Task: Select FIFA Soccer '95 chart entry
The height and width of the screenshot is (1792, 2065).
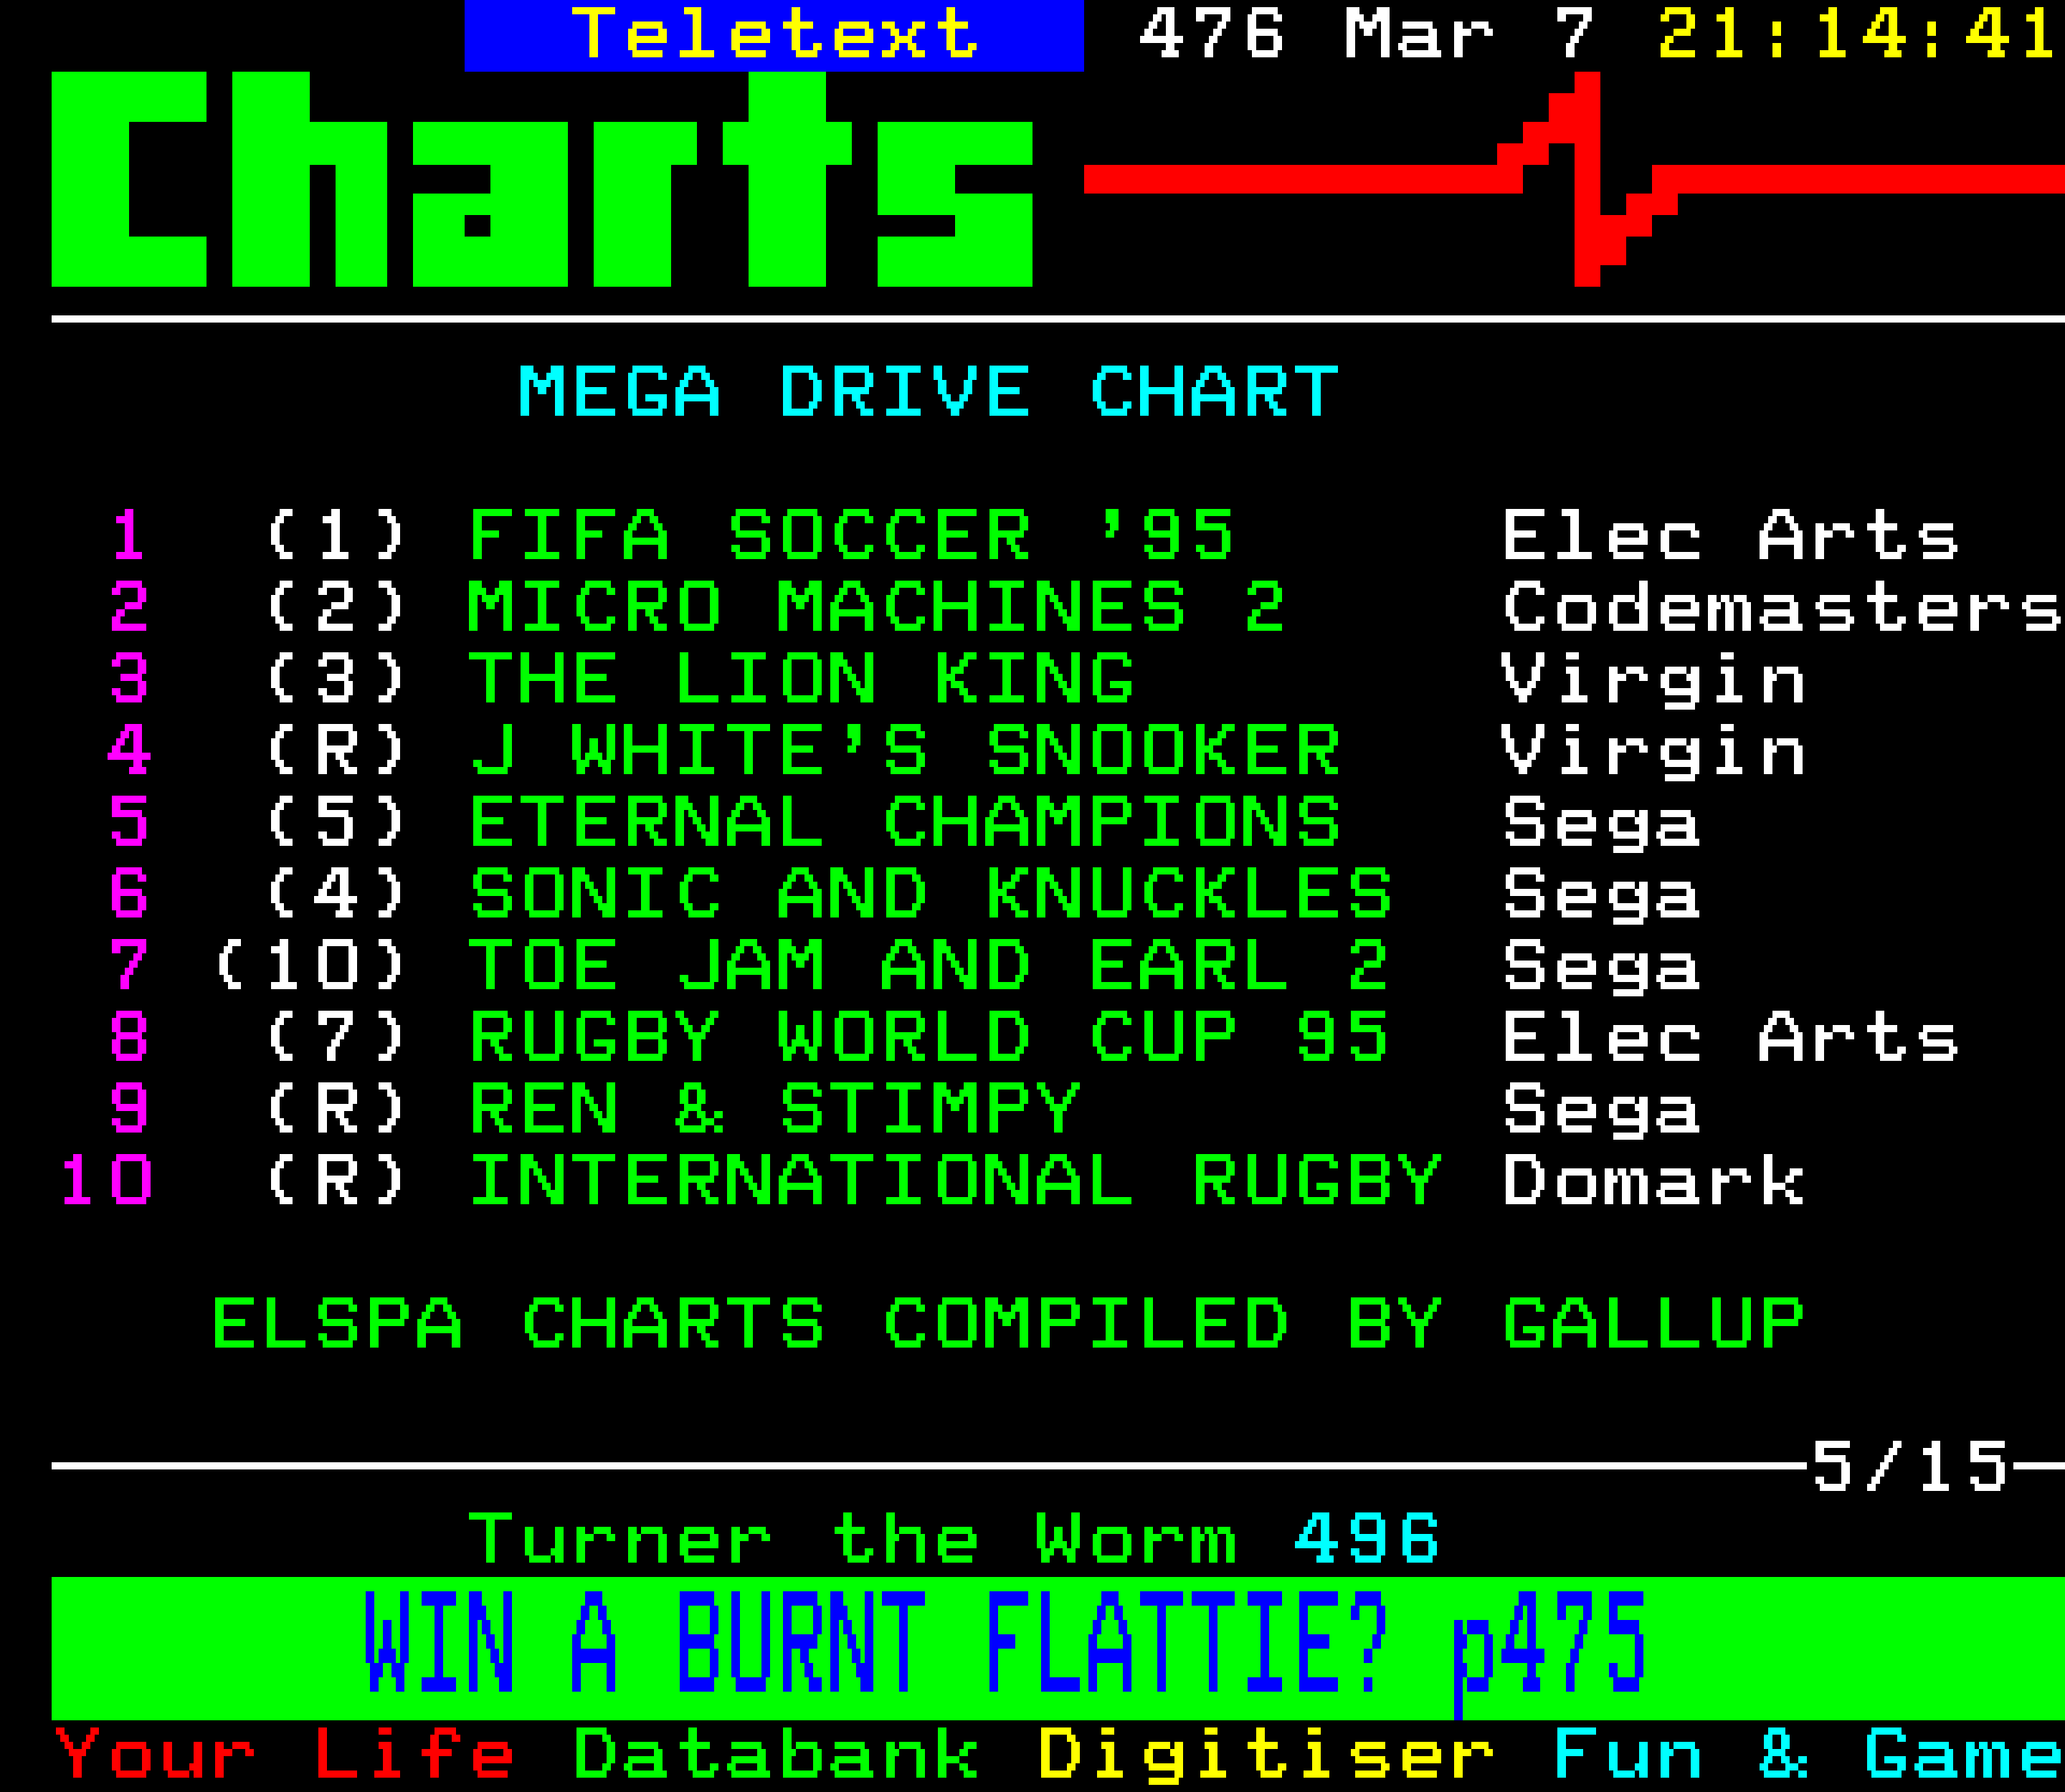Action: pos(851,535)
